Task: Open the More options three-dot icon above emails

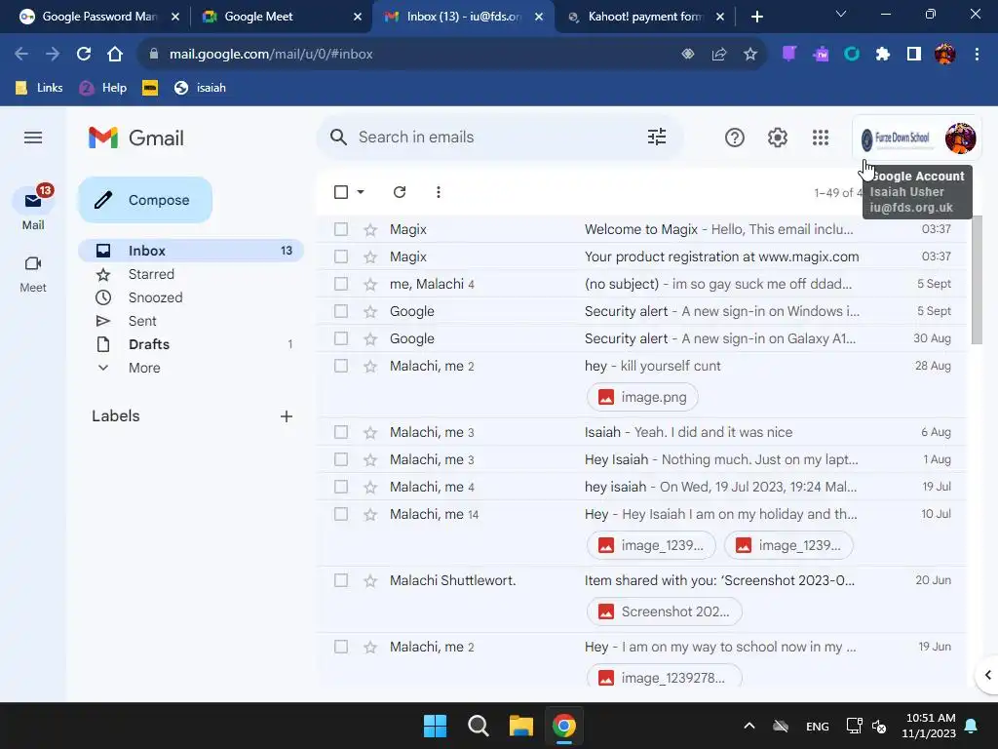Action: point(438,192)
